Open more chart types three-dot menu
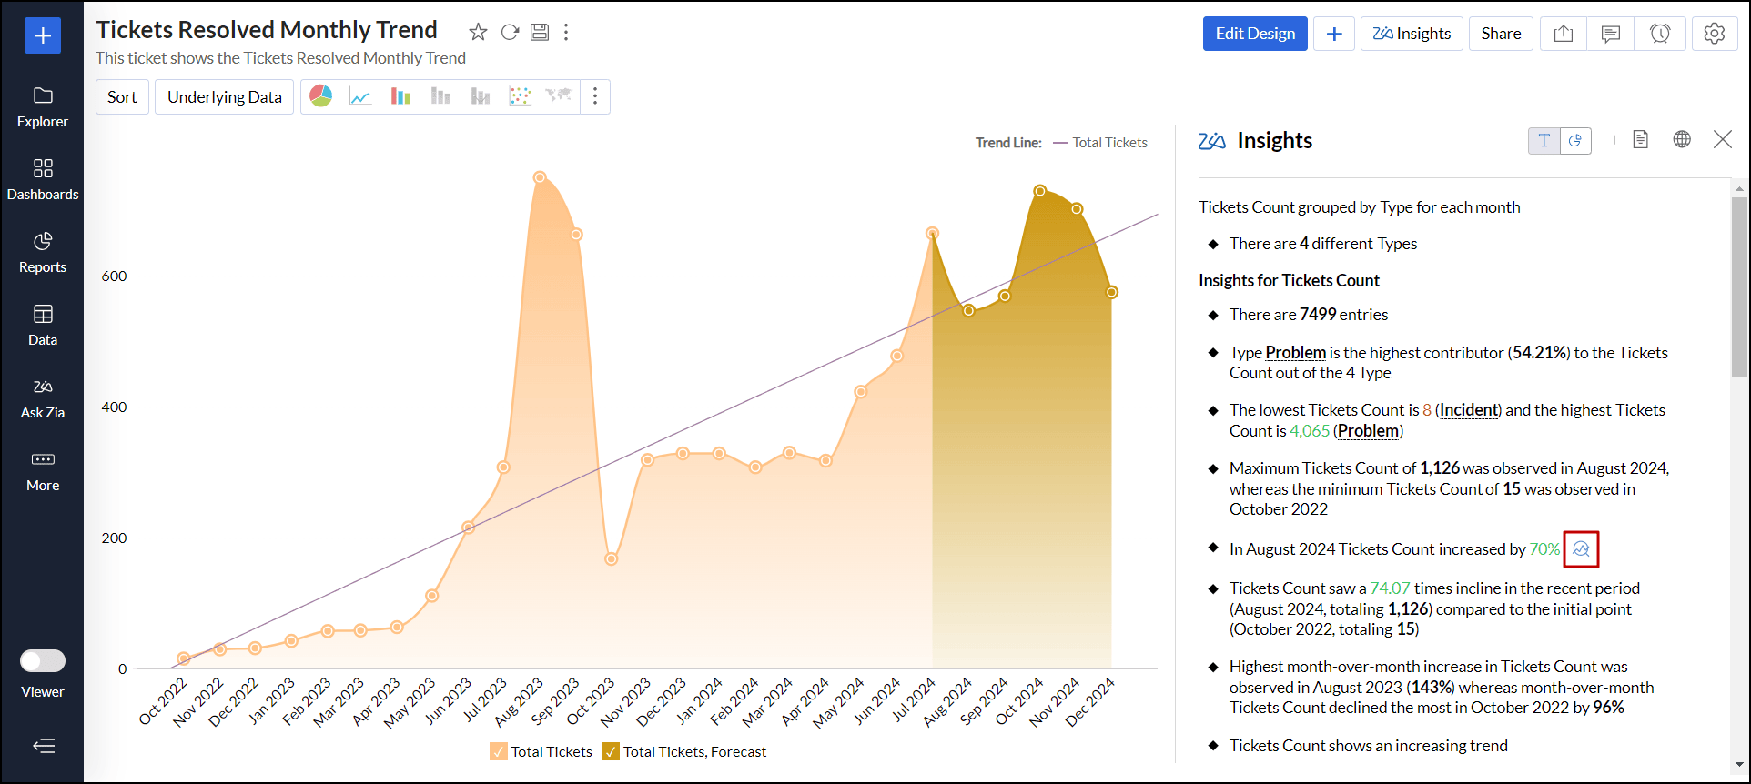Screen dimensions: 1751x784 click(595, 96)
